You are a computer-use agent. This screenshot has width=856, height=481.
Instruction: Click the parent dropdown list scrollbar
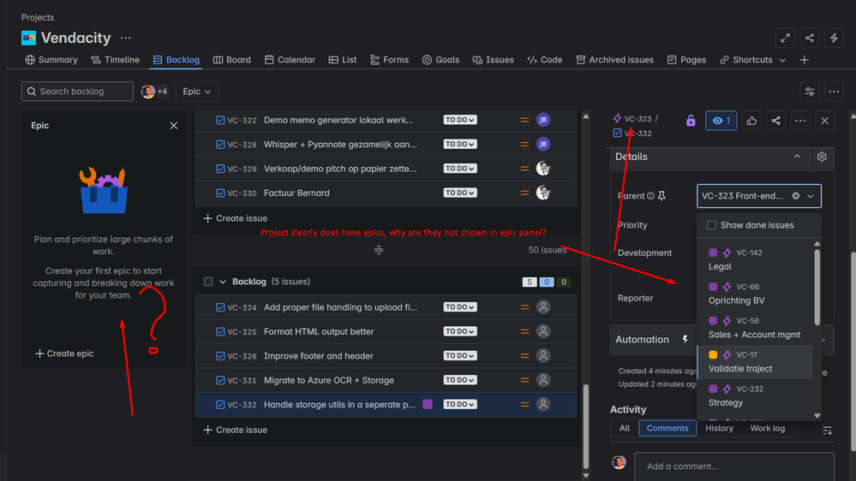817,288
